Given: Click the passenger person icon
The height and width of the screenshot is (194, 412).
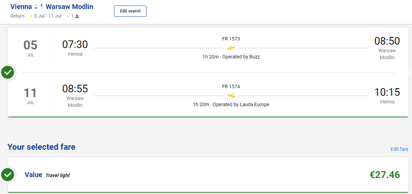Looking at the screenshot, I should (x=77, y=16).
